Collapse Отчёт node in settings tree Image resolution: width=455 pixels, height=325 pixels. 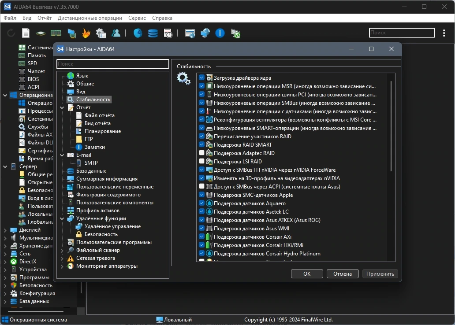pyautogui.click(x=62, y=107)
